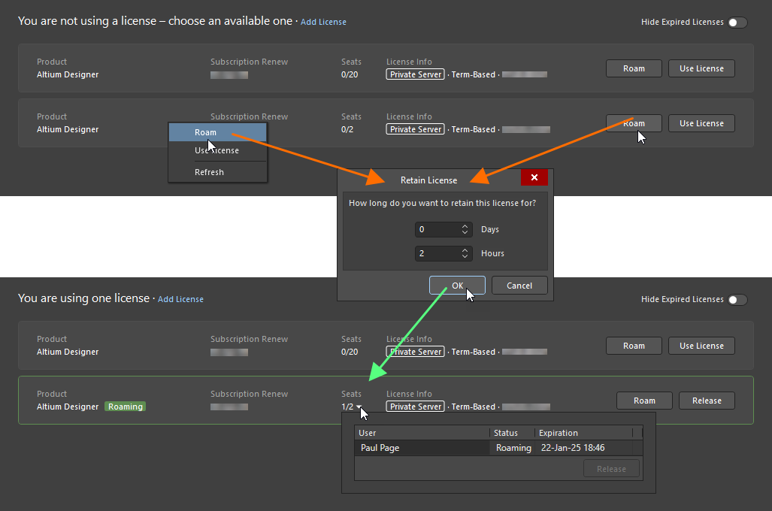772x511 pixels.
Task: Click 0/2 seats value
Action: click(347, 129)
